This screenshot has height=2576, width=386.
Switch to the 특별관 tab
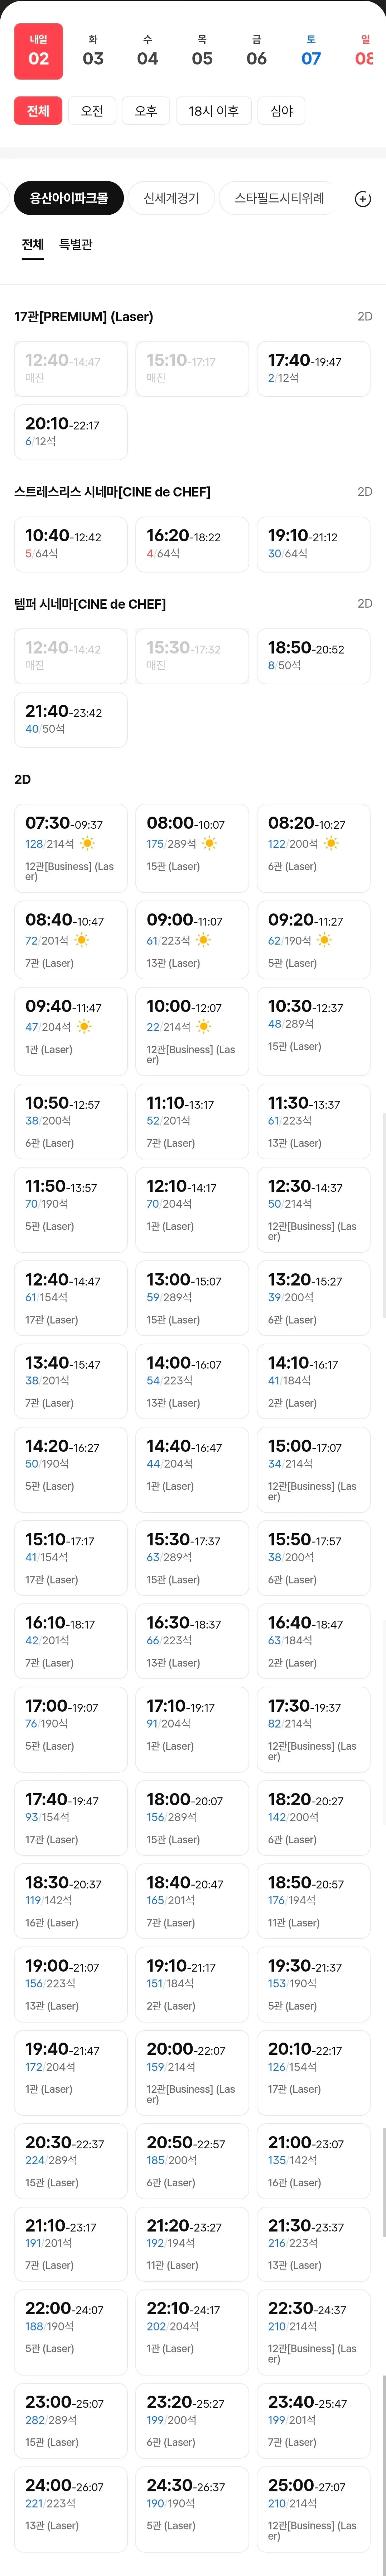[x=76, y=244]
